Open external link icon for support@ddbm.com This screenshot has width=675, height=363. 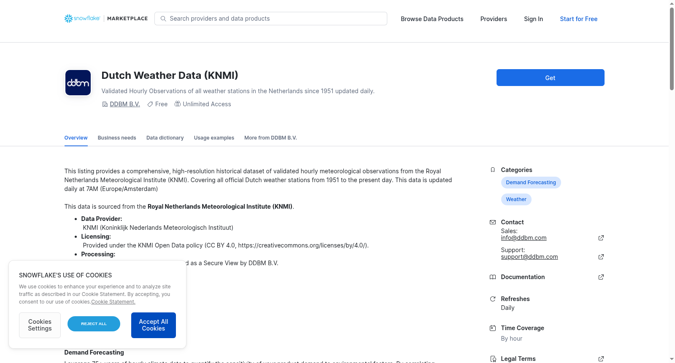tap(601, 257)
